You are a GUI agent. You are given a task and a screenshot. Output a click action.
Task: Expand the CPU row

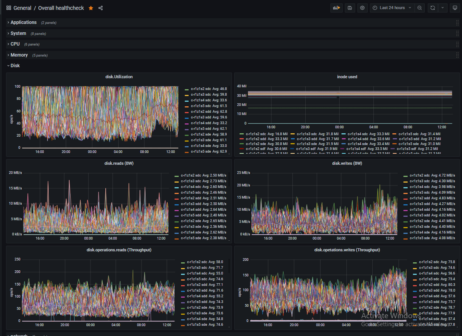click(x=15, y=44)
